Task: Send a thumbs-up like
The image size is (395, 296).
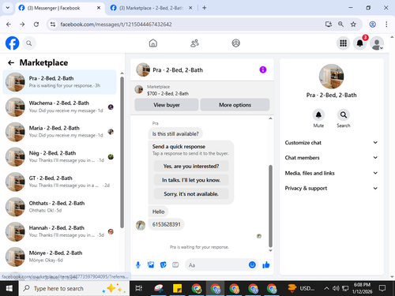Action: 266,264
